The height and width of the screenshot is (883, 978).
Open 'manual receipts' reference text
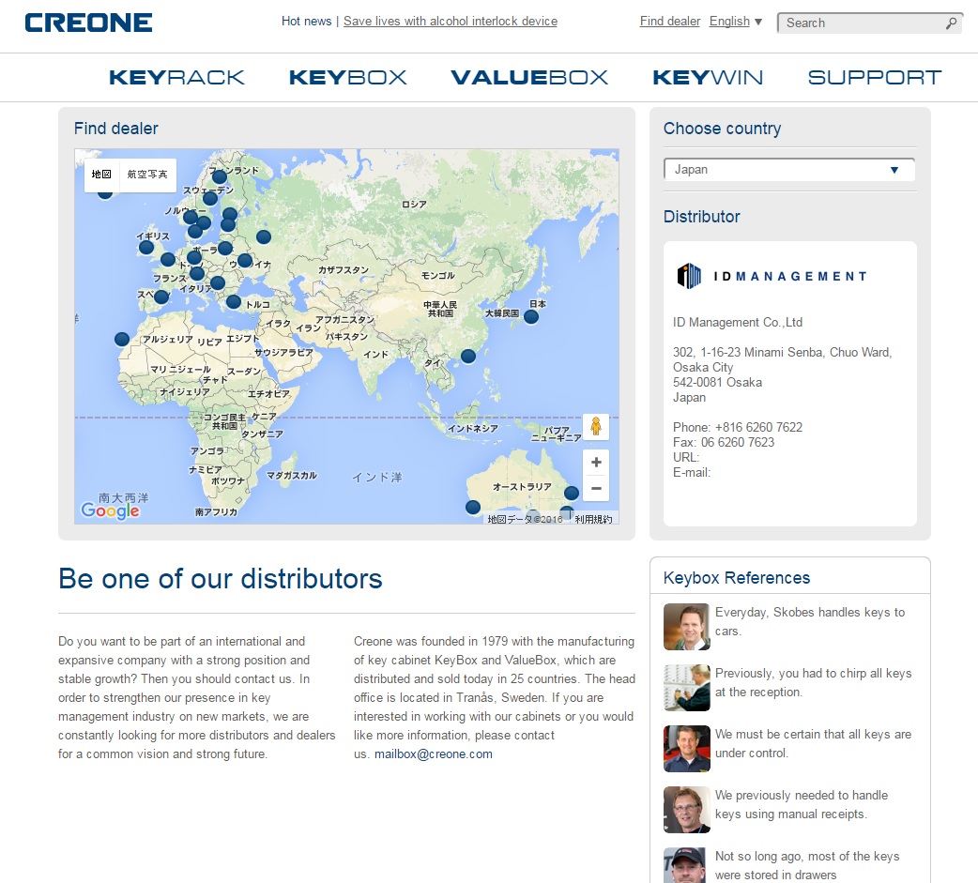pos(801,804)
